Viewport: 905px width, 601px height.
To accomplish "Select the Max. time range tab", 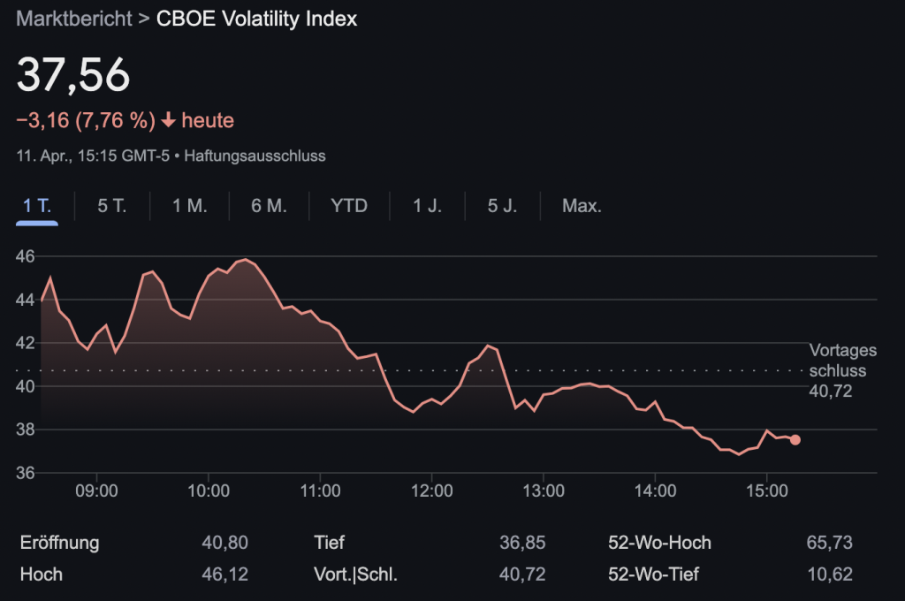I will (x=582, y=206).
